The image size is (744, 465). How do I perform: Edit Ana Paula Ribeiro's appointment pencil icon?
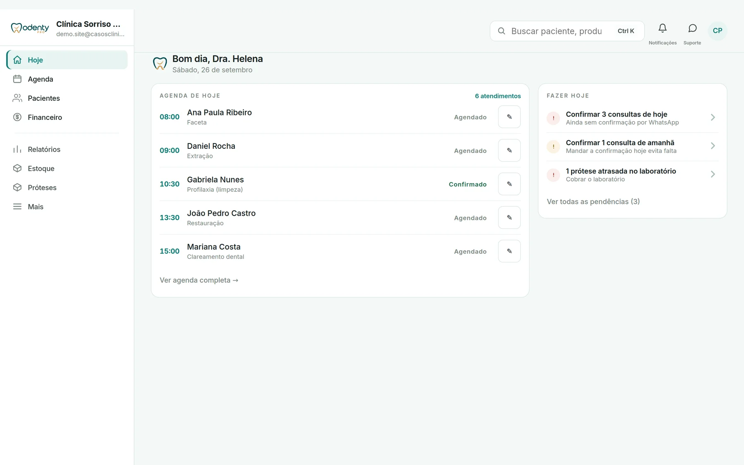coord(509,117)
